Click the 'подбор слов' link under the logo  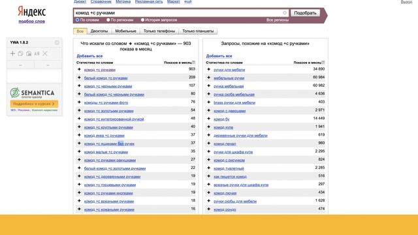(x=32, y=22)
